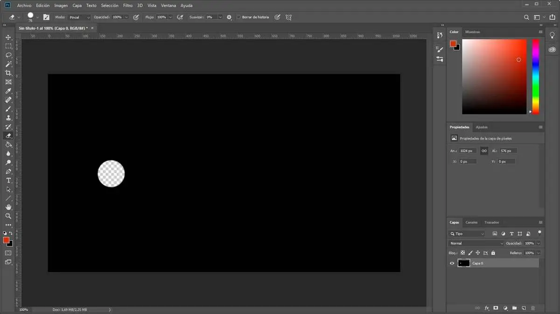Viewport: 560px width, 314px height.
Task: Open the Edición menu
Action: pyautogui.click(x=42, y=6)
